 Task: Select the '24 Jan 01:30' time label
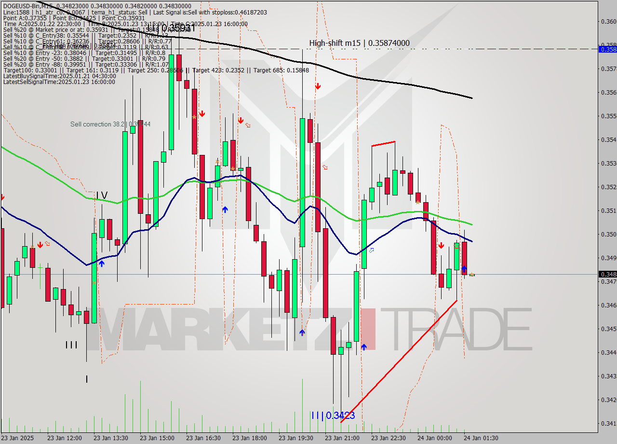click(x=481, y=438)
